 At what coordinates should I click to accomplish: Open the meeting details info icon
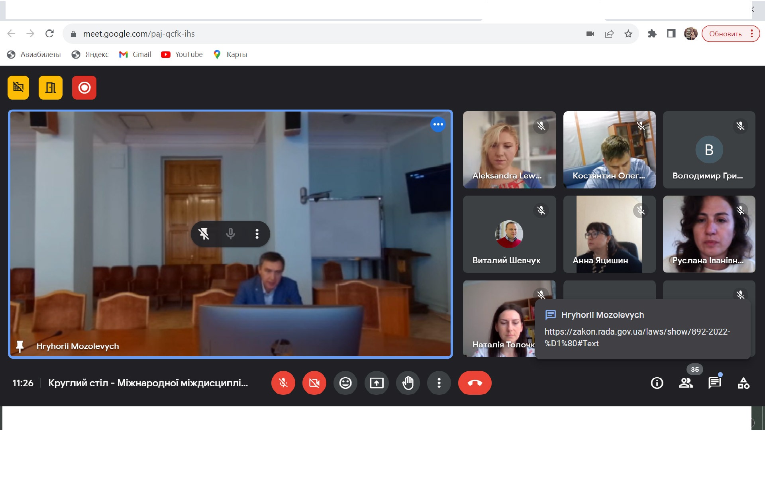pos(657,383)
